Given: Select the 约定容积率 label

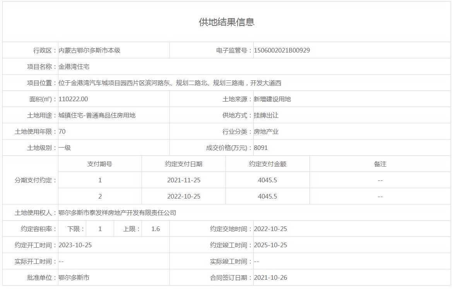Looking at the screenshot, I should [x=39, y=229].
